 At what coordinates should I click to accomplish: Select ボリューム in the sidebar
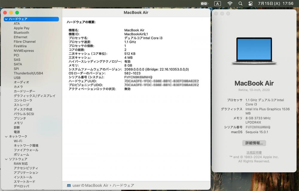point(21,155)
